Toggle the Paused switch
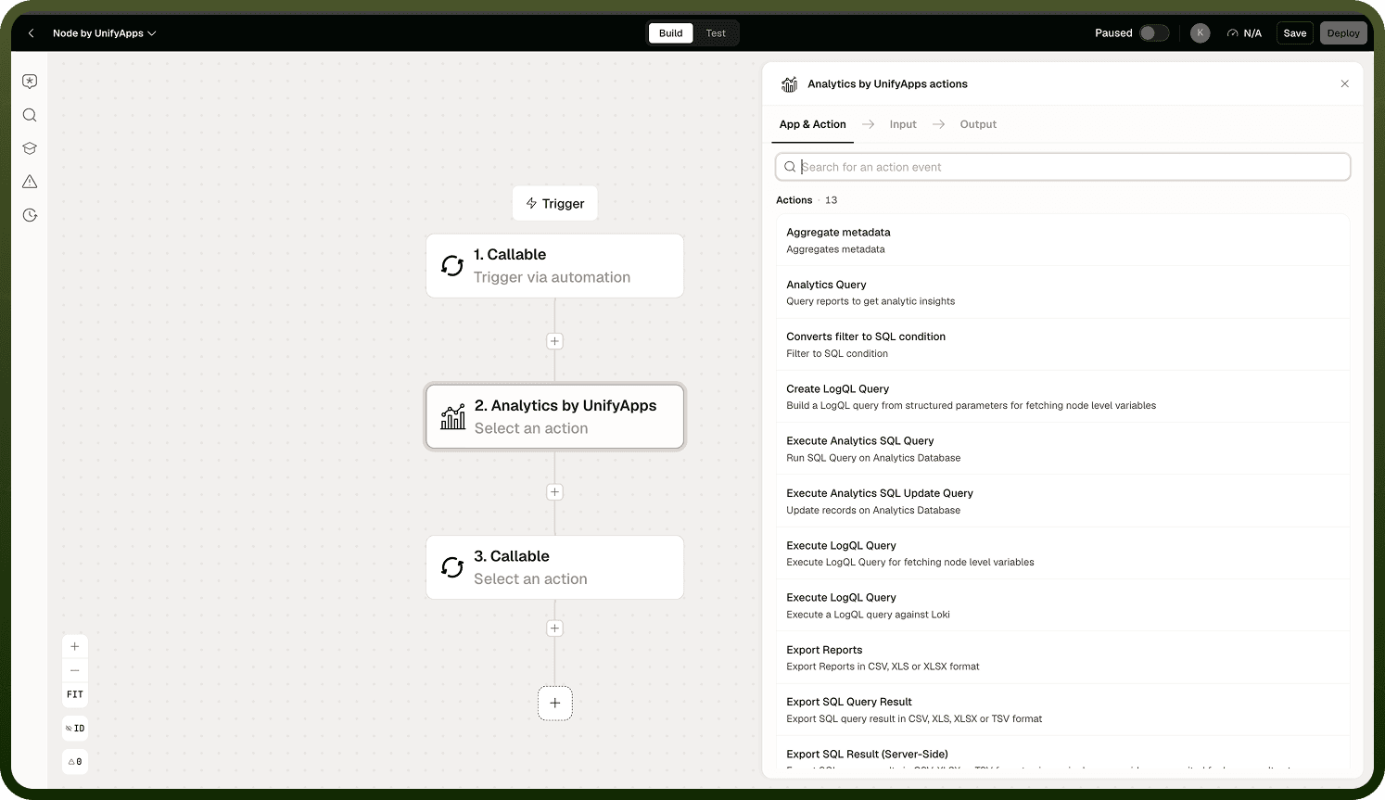 [x=1154, y=33]
